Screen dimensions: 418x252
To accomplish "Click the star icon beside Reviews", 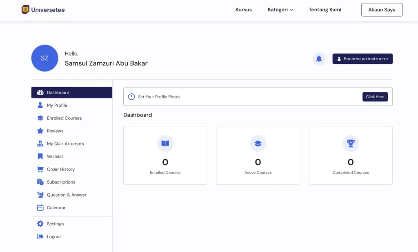I will click(x=40, y=131).
